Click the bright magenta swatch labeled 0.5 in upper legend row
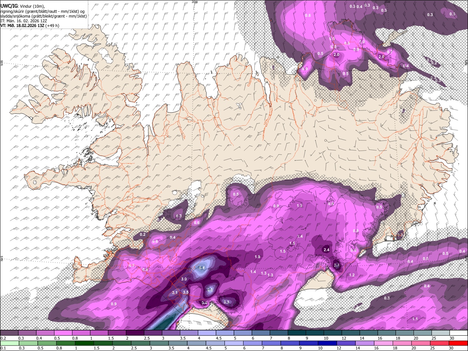 63,333
